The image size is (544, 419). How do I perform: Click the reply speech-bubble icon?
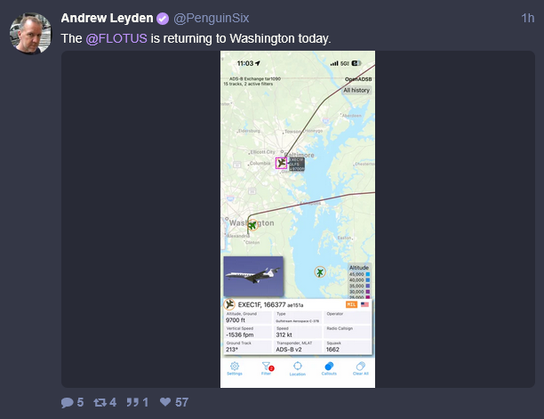pos(67,402)
